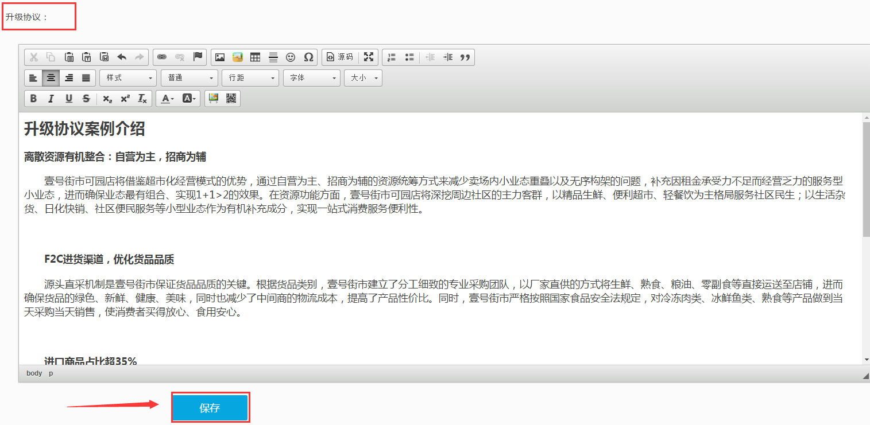
Task: Click the QR code insert icon
Action: 231,99
